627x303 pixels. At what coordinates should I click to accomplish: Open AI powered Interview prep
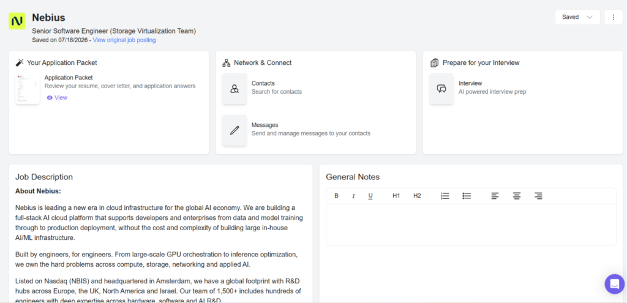point(492,88)
